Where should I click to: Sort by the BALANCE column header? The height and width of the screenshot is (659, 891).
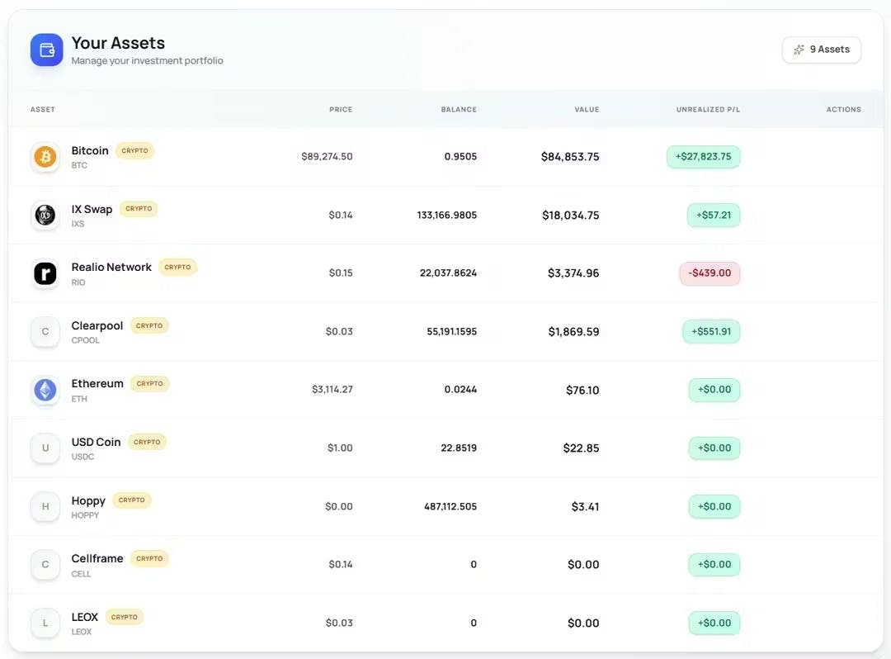point(460,109)
